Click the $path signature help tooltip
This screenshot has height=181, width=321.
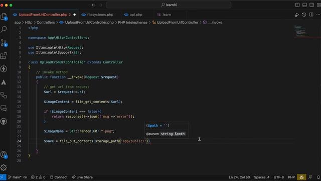point(167,130)
